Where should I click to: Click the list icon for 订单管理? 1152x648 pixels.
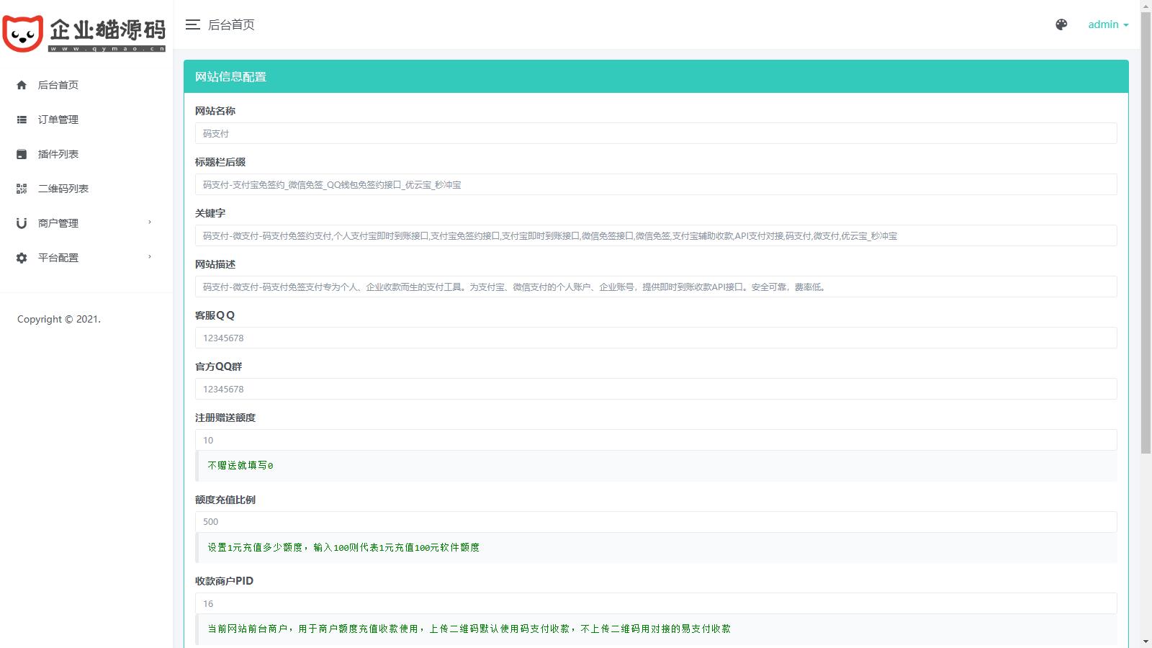coord(22,120)
